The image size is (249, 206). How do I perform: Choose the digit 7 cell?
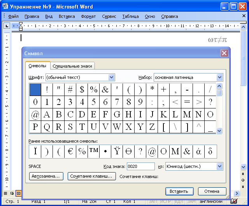click(x=117, y=102)
